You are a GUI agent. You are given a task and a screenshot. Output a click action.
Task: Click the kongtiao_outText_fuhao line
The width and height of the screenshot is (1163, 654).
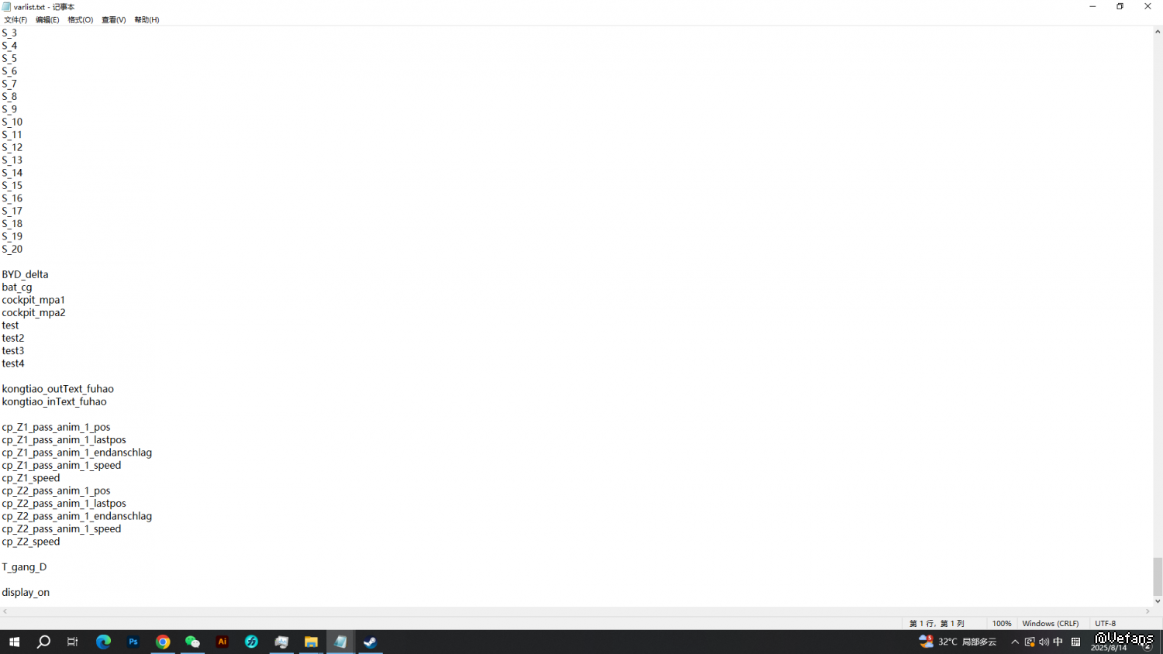pyautogui.click(x=58, y=389)
